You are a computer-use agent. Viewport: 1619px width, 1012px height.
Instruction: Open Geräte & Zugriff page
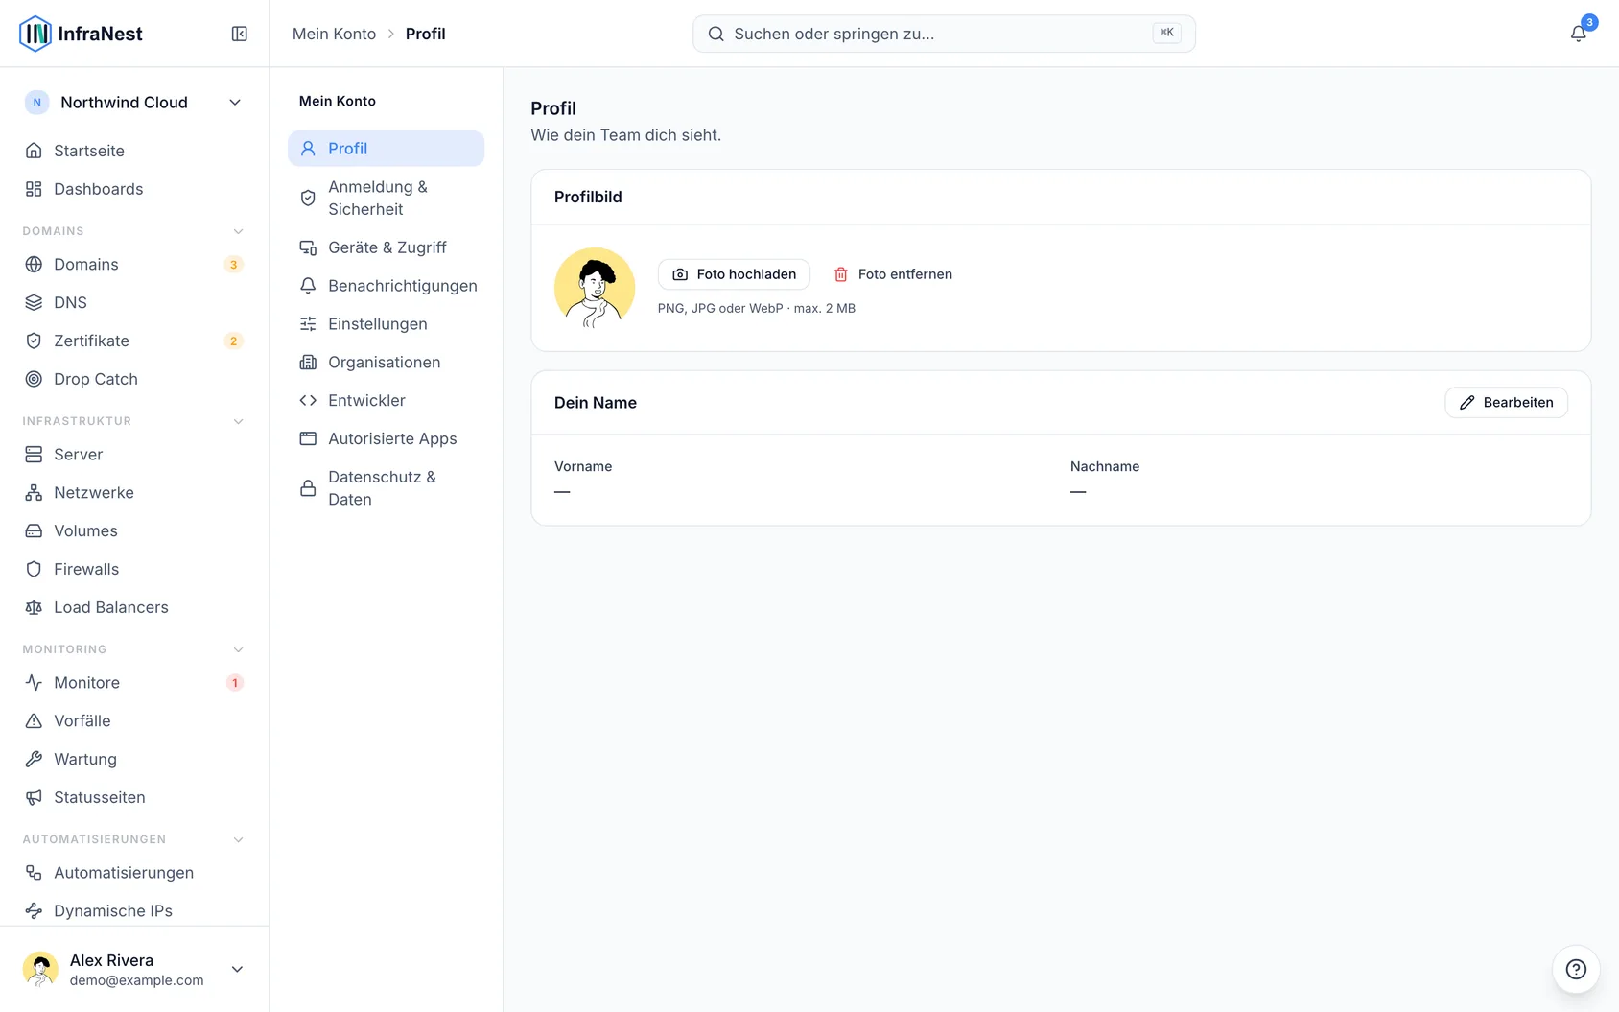click(x=386, y=247)
